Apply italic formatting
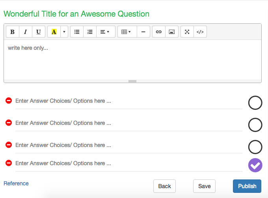The height and width of the screenshot is (198, 268). pos(25,32)
